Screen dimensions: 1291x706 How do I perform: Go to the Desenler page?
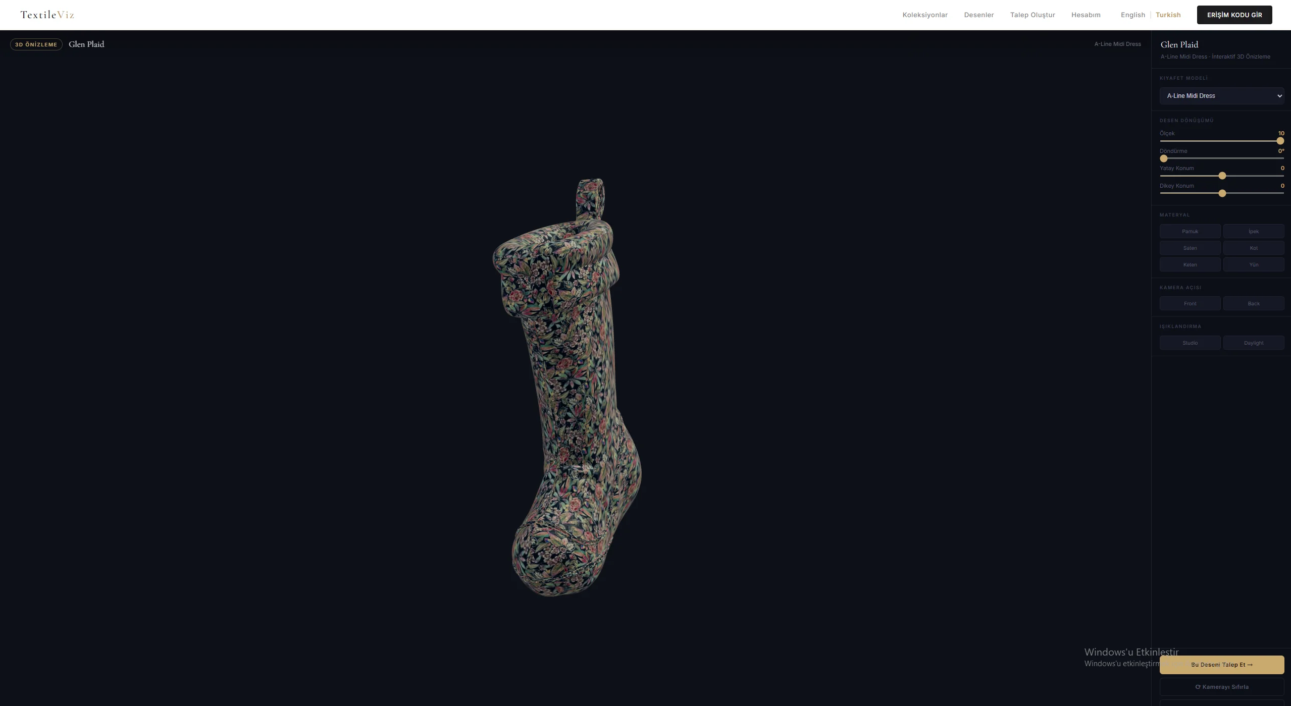[x=978, y=15]
